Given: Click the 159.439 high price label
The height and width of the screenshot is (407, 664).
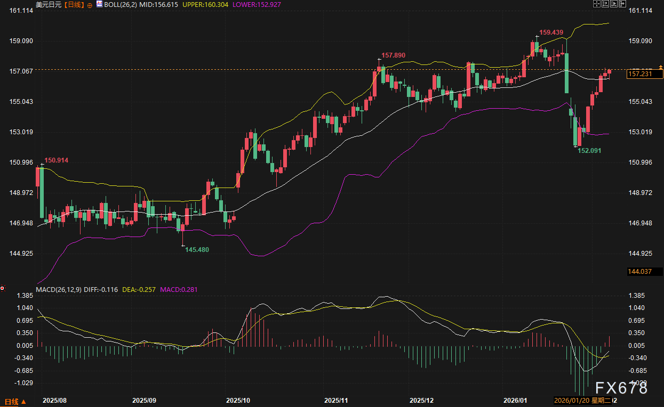Looking at the screenshot, I should click(551, 32).
